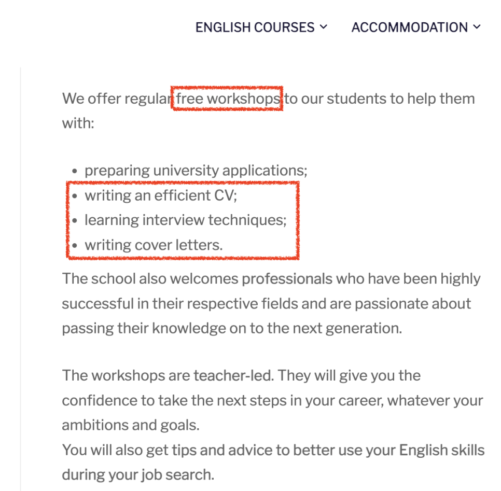Select 'writing cover letters' list item
The height and width of the screenshot is (491, 501).
coord(154,245)
